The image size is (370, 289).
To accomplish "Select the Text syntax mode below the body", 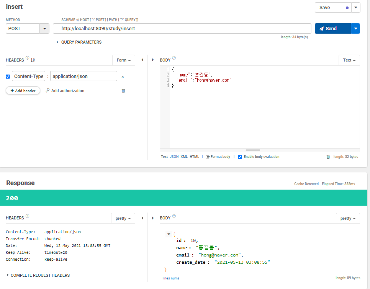I will click(x=164, y=157).
